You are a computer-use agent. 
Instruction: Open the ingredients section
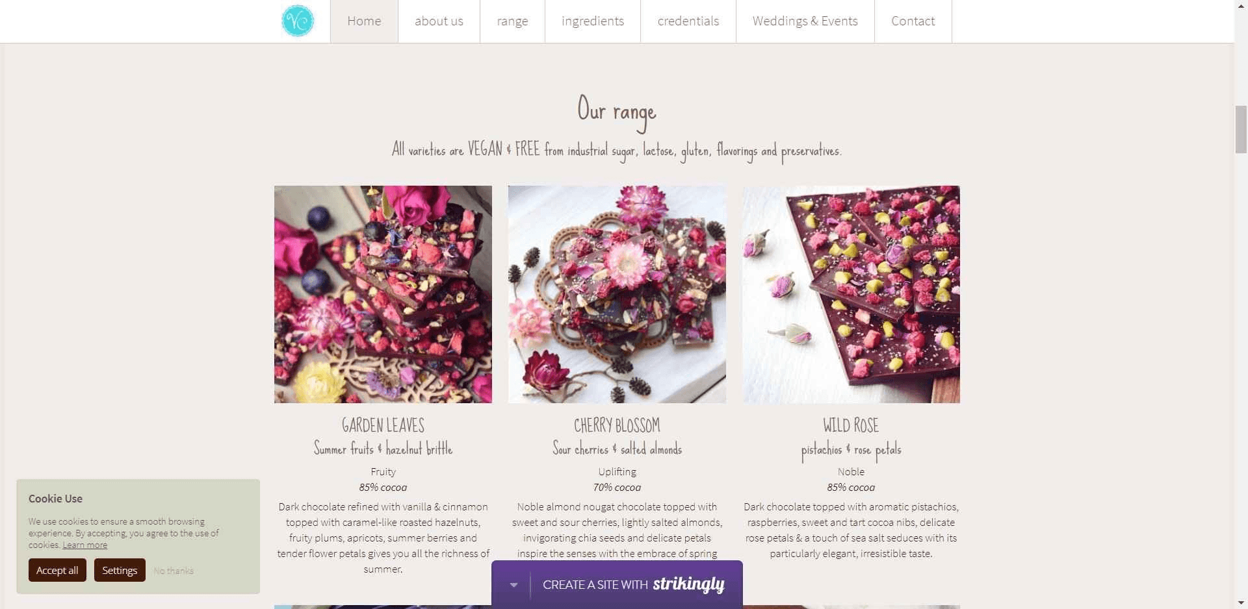[593, 21]
